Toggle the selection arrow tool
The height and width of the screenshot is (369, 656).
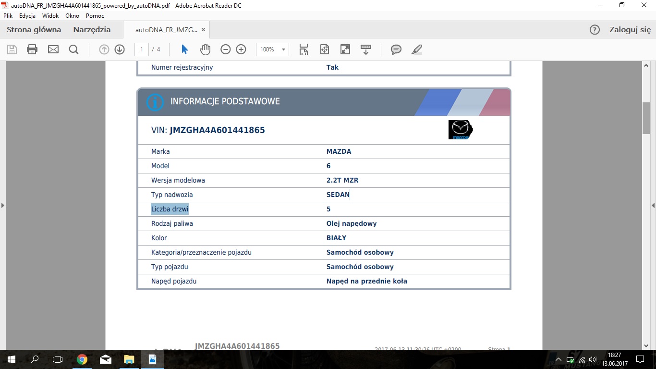click(184, 49)
